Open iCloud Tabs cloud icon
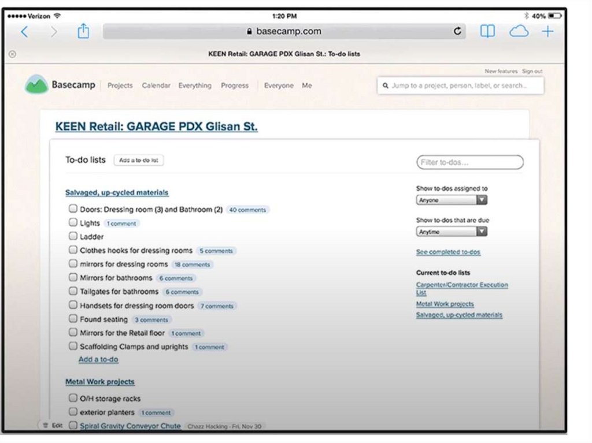This screenshot has height=443, width=592. click(x=519, y=32)
